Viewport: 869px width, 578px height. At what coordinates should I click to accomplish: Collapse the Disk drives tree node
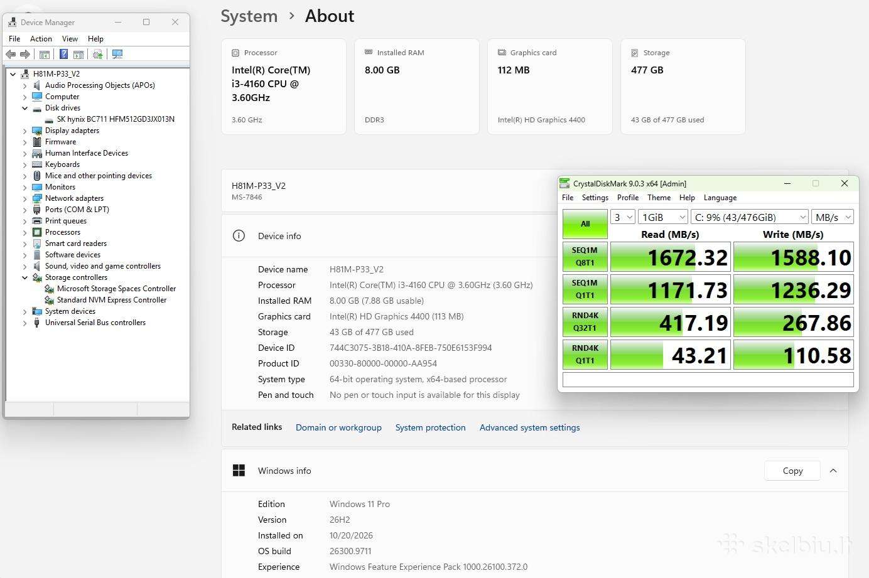pyautogui.click(x=25, y=108)
